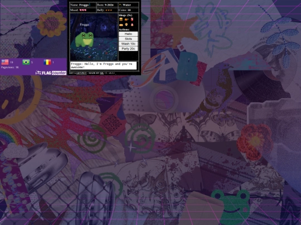This screenshot has width=301, height=225.
Task: Click the Actions: label
Action: pyautogui.click(x=124, y=29)
